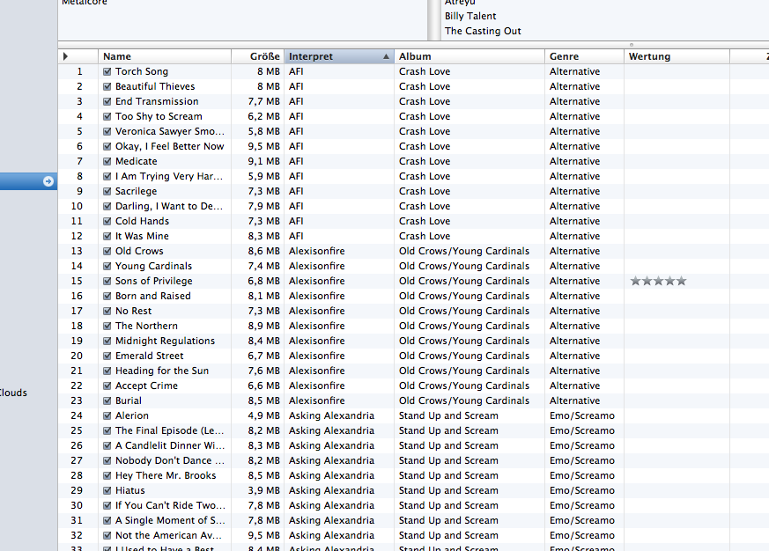Click the 9,5 MB size in row 6
The height and width of the screenshot is (551, 769).
point(264,146)
